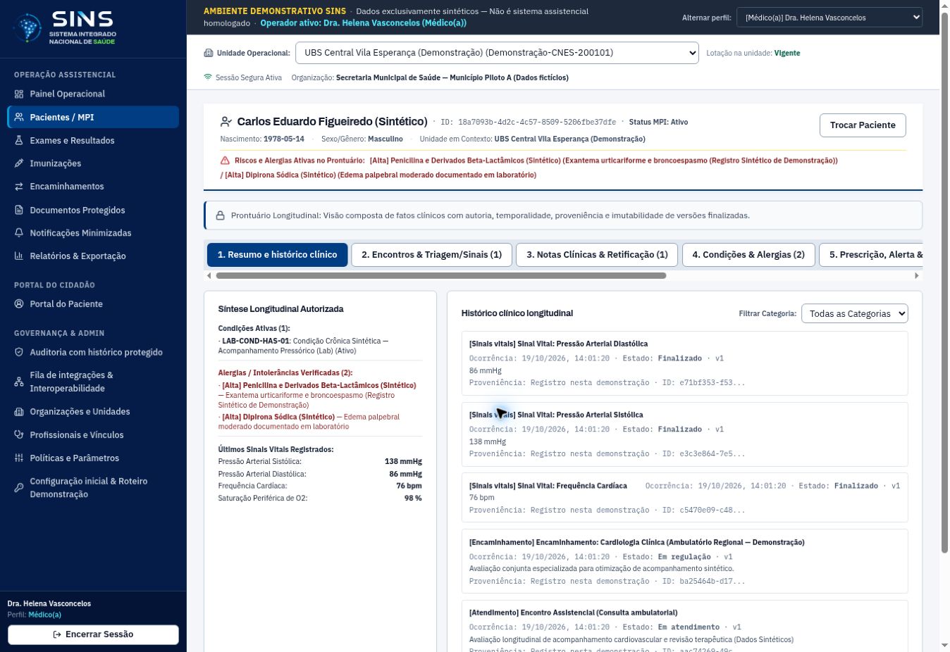Click the horizontal tab scrollbar thumb
The height and width of the screenshot is (652, 950).
point(440,276)
